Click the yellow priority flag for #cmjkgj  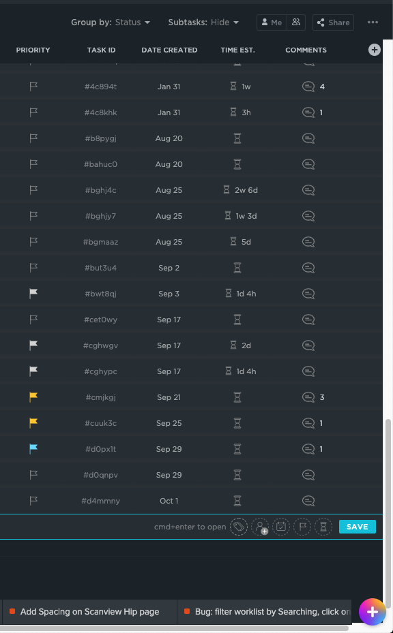click(x=33, y=397)
